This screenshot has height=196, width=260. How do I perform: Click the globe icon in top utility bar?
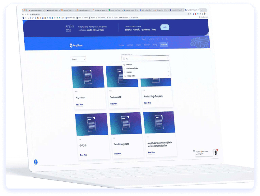(162, 39)
